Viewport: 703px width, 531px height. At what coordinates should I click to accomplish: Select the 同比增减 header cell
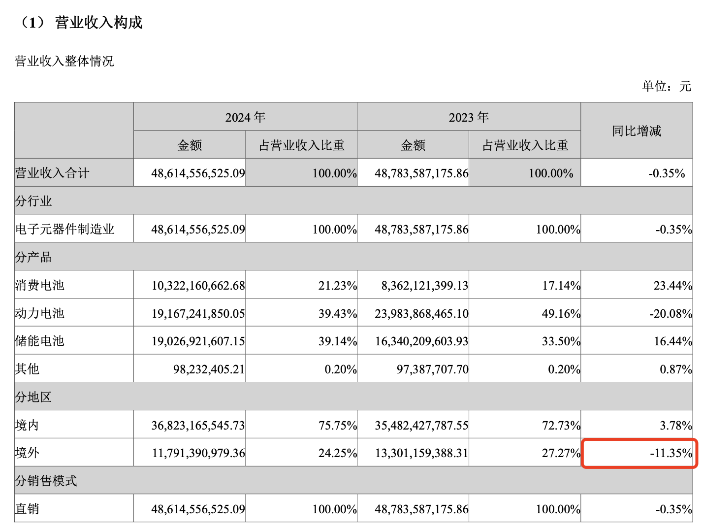tap(637, 131)
